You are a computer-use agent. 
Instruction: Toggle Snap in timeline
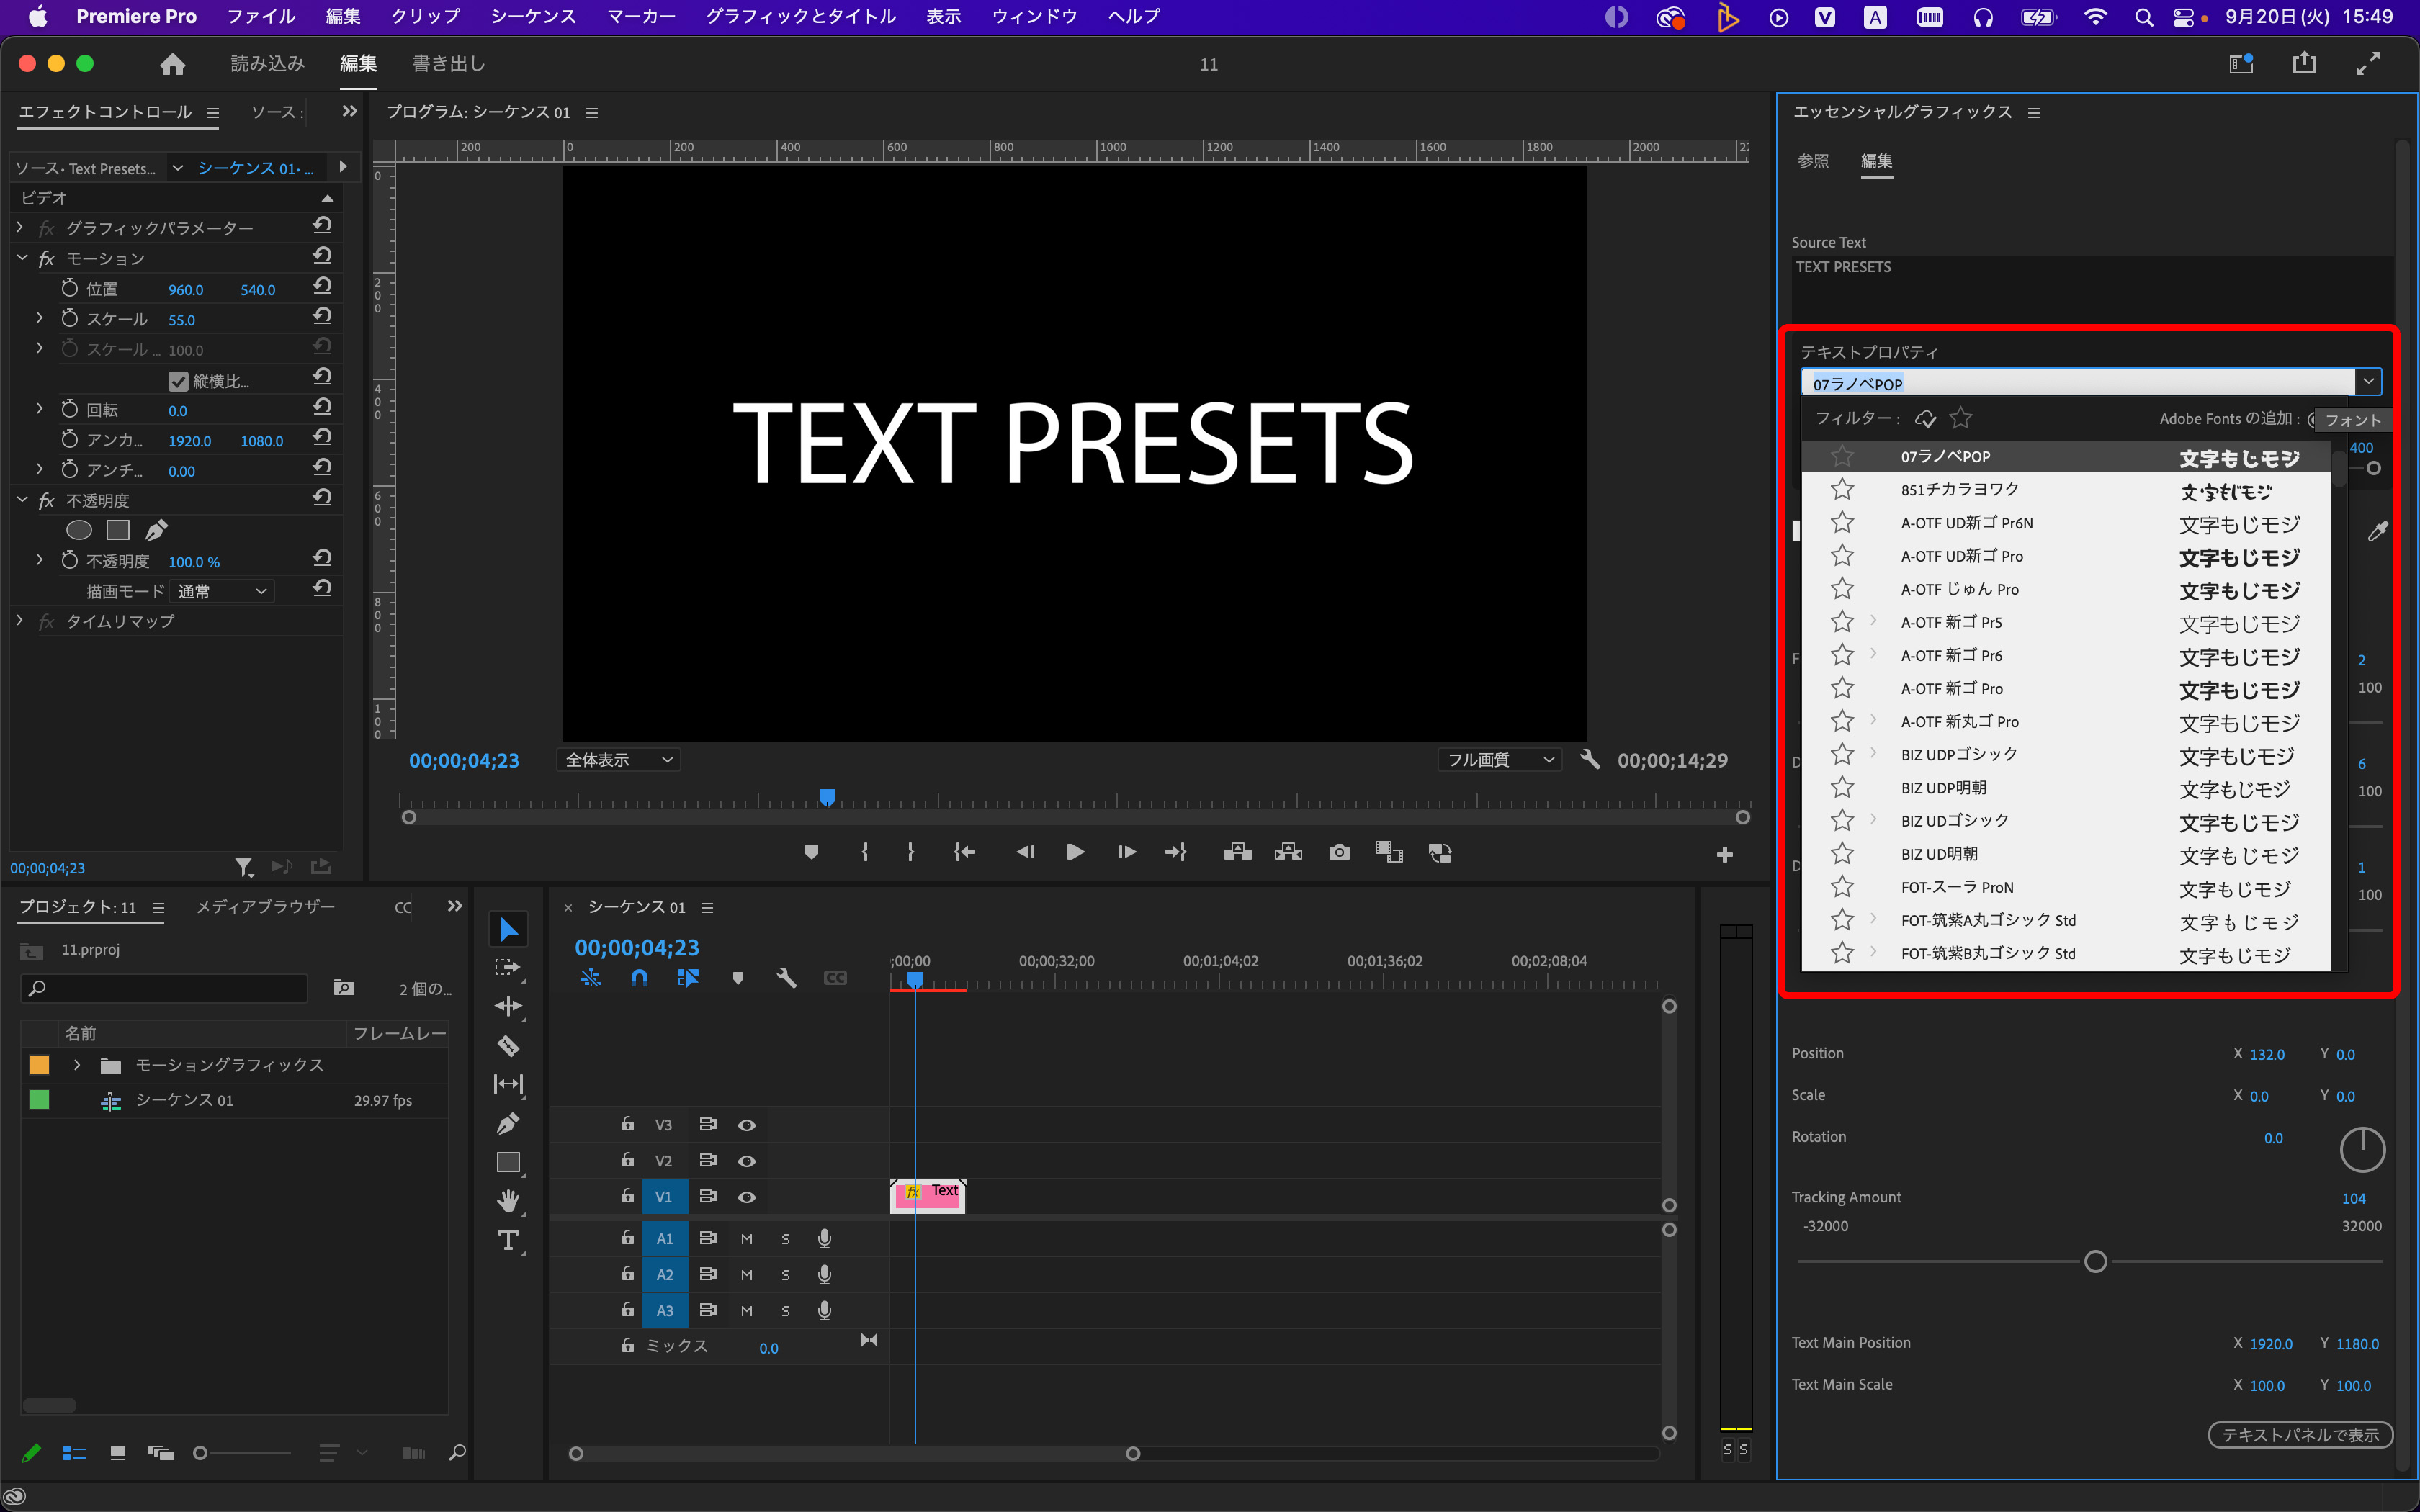coord(639,978)
